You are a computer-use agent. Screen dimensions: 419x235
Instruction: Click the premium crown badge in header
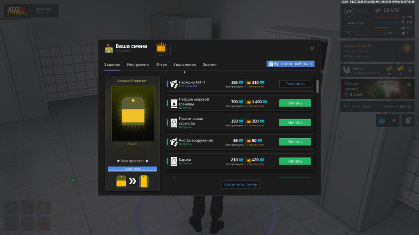click(161, 48)
